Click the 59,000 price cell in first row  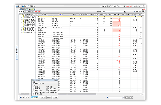pos(134,16)
